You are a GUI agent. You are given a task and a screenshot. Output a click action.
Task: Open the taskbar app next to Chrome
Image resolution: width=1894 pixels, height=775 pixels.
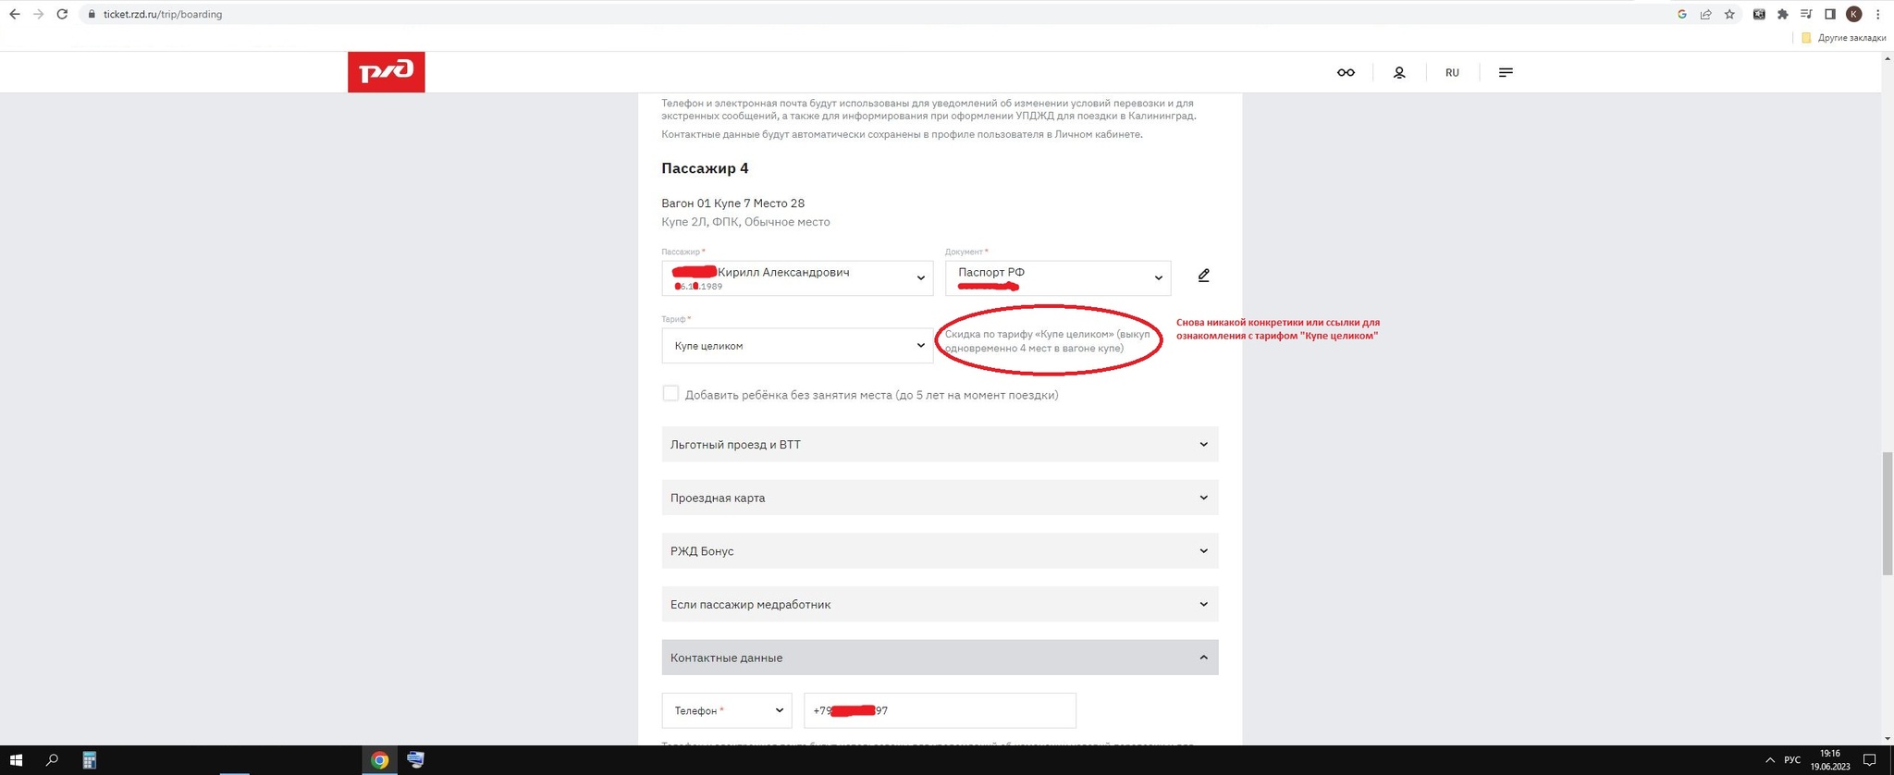(x=415, y=760)
